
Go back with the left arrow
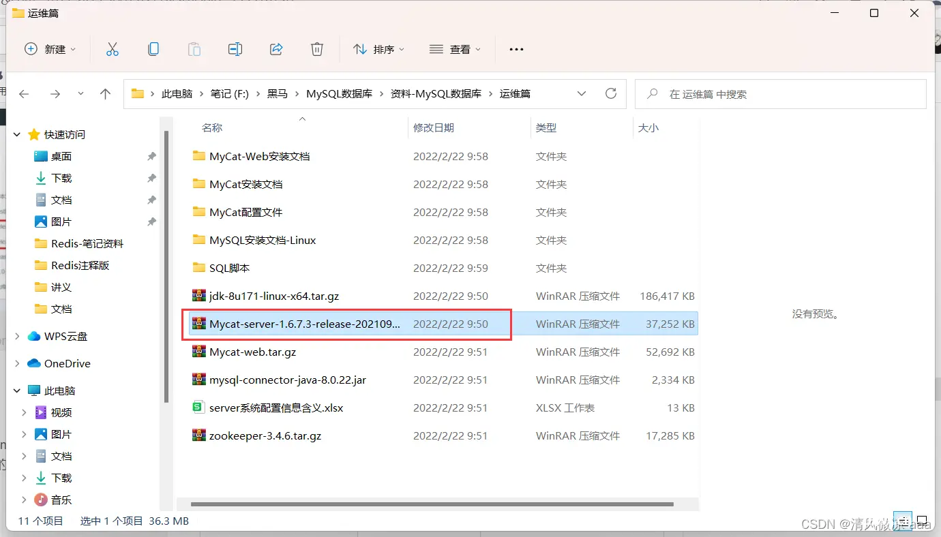click(x=25, y=94)
